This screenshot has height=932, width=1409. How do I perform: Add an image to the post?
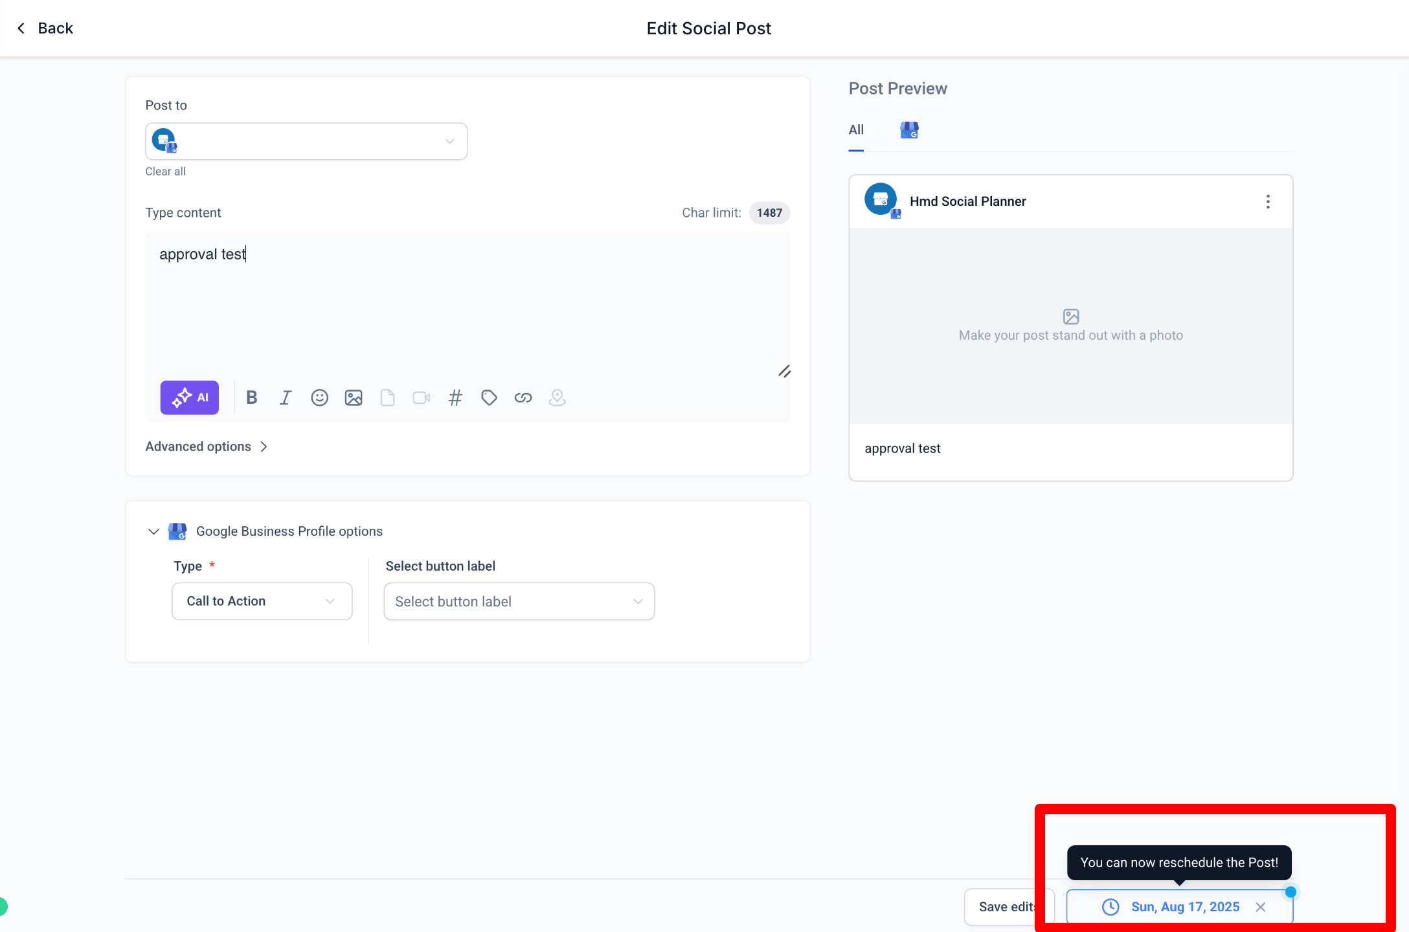(x=354, y=397)
